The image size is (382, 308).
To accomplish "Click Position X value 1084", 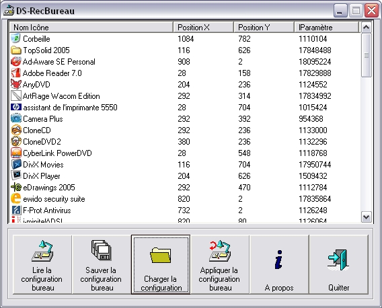I will pyautogui.click(x=186, y=39).
